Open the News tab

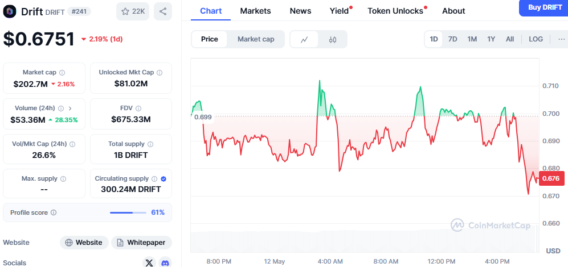pyautogui.click(x=300, y=11)
